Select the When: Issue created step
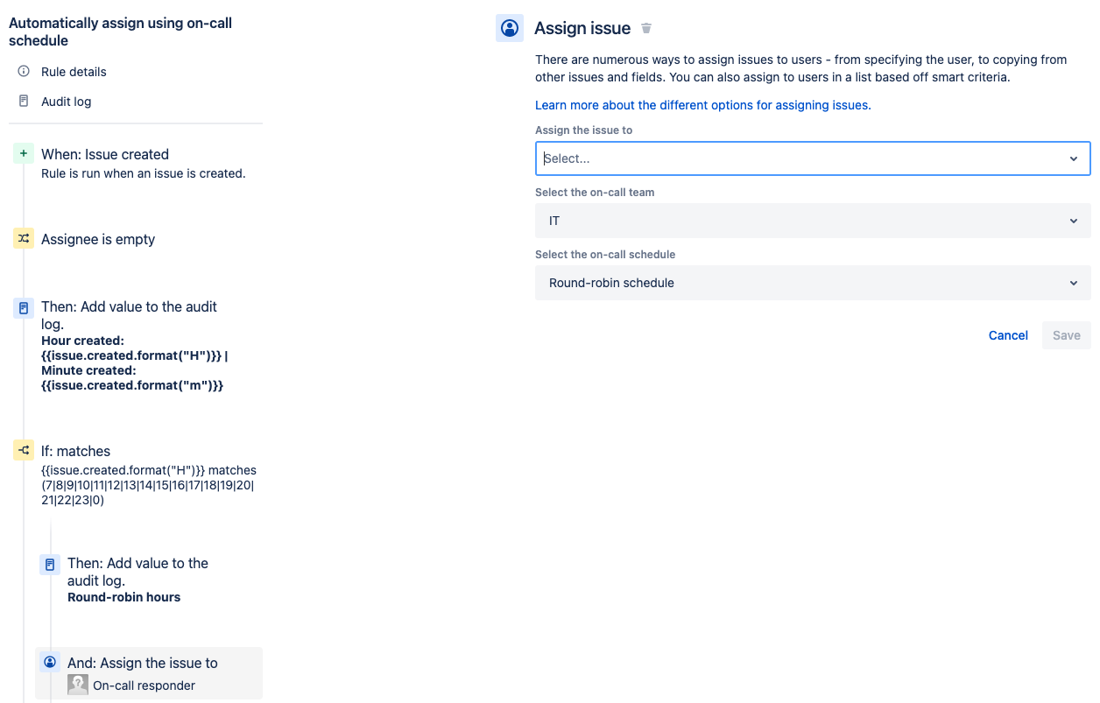The width and height of the screenshot is (1100, 703). tap(138, 163)
